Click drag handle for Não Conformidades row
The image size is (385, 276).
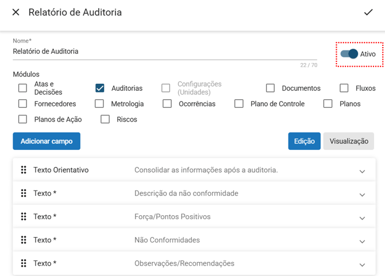(x=24, y=240)
